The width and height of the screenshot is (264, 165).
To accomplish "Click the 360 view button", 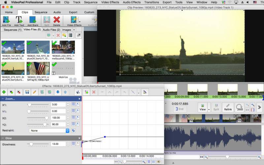I will 240,107.
